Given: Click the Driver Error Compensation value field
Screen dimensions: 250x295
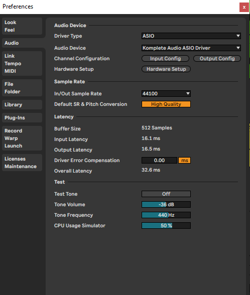Looking at the screenshot, I should 159,161.
